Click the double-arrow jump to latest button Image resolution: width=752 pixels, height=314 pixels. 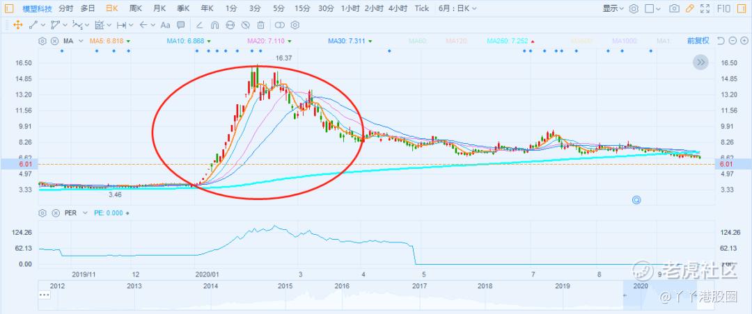click(x=700, y=62)
